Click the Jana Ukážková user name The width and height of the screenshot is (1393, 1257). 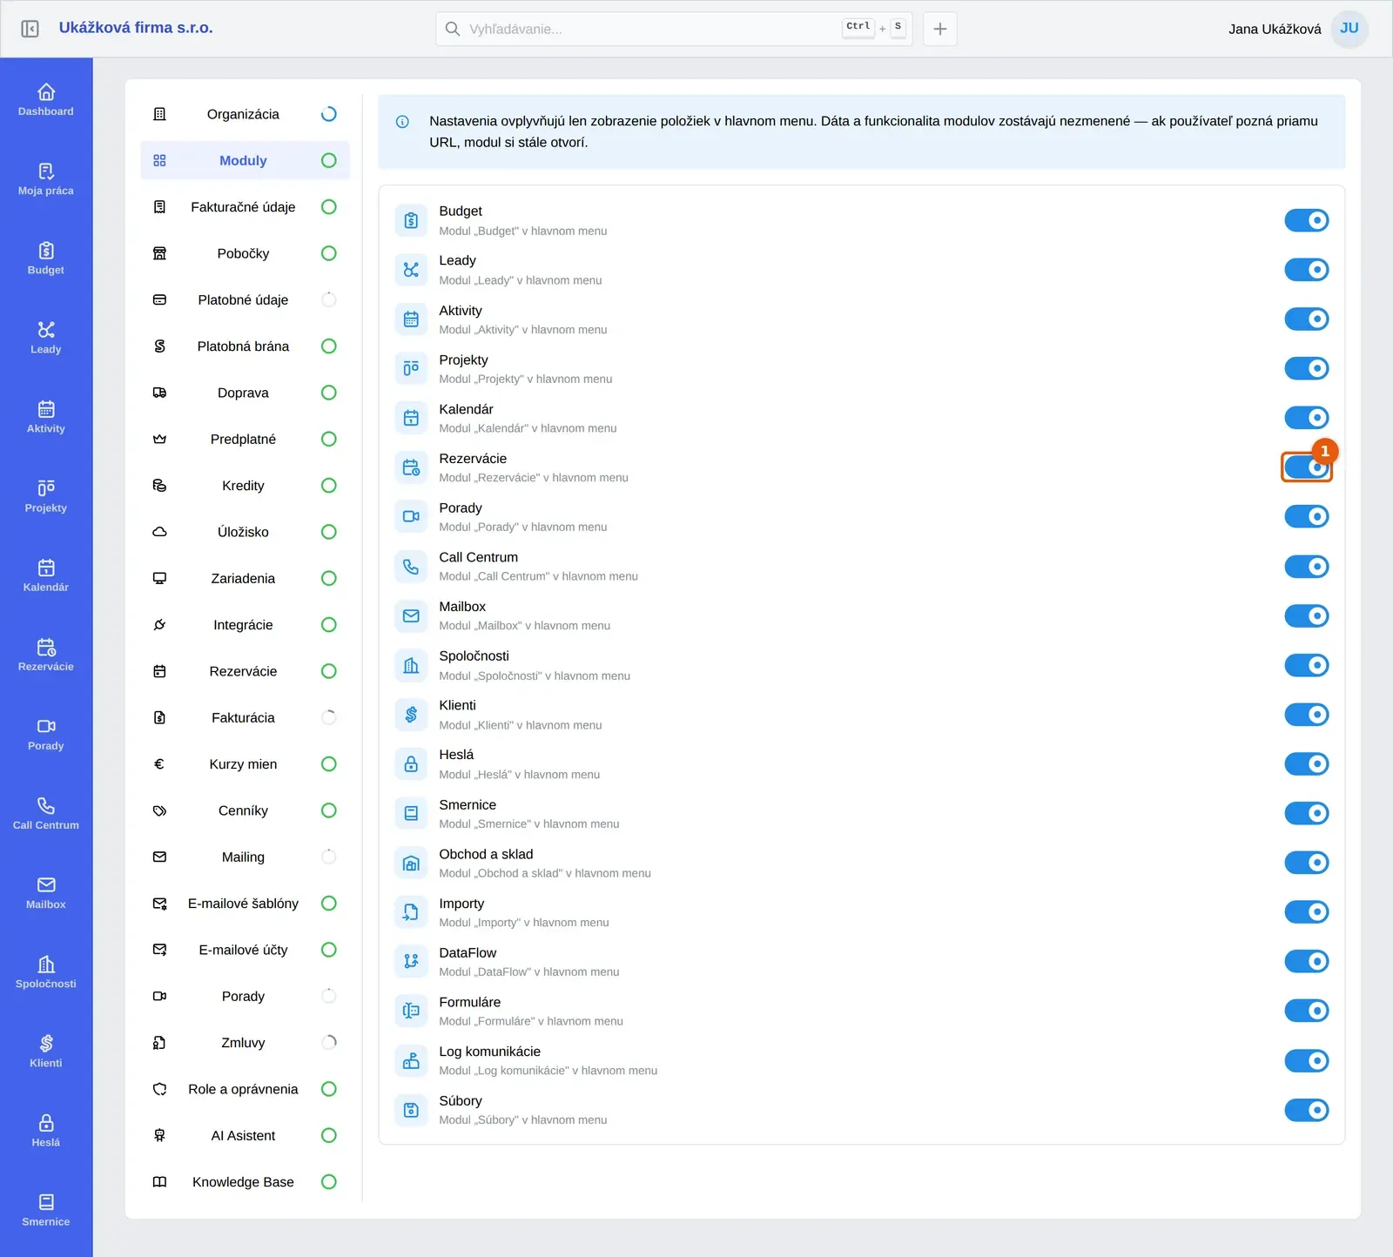coord(1275,29)
